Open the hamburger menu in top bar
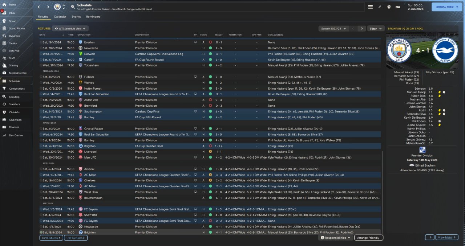The height and width of the screenshot is (246, 465). [x=370, y=7]
